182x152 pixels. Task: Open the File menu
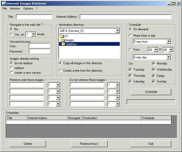point(5,8)
